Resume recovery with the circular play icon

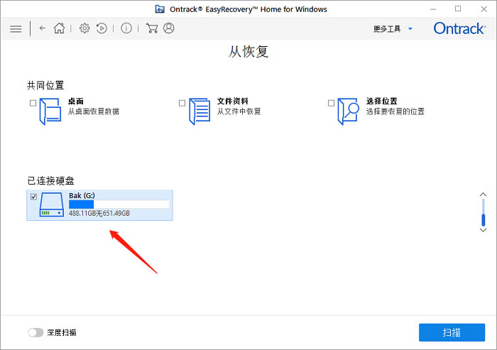click(102, 28)
